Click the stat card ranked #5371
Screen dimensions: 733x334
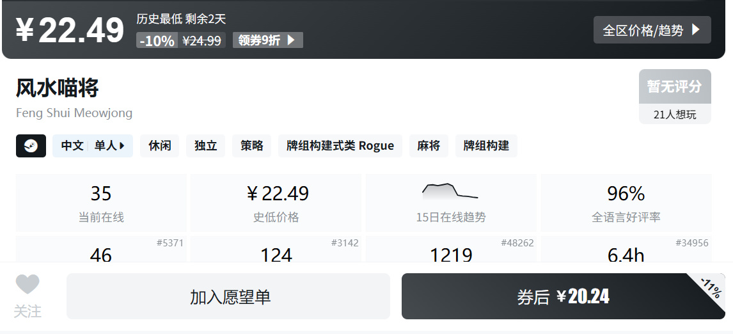(101, 249)
